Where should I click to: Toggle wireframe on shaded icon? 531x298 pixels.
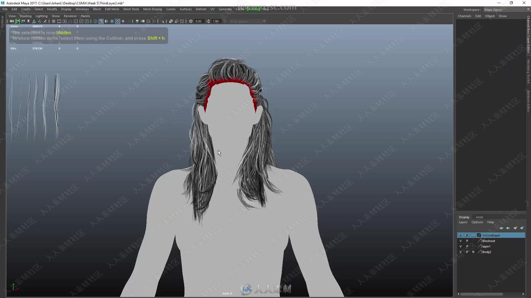pyautogui.click(x=112, y=21)
